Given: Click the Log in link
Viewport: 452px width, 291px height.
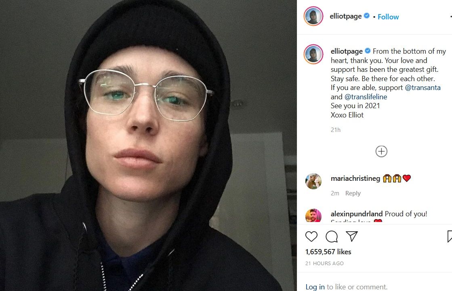Looking at the screenshot, I should pos(315,287).
